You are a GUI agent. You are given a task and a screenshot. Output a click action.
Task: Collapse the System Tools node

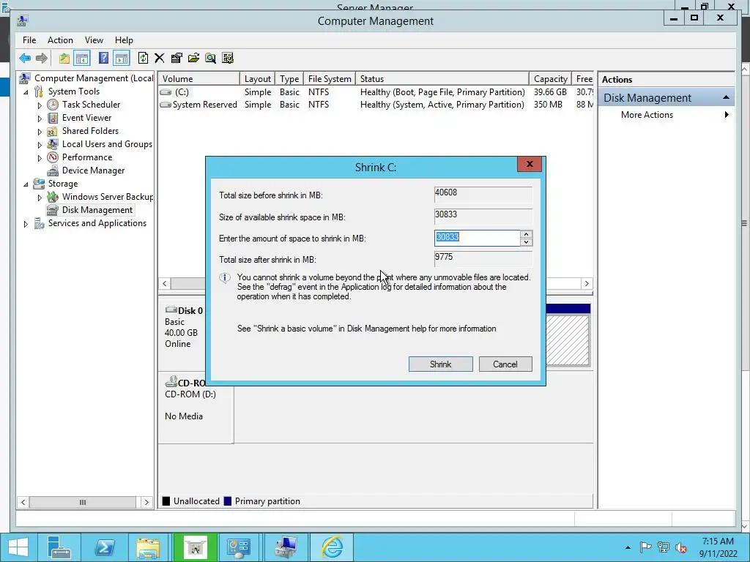26,91
